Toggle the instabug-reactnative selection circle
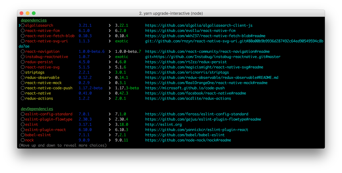This screenshot has height=173, width=342. (23, 57)
